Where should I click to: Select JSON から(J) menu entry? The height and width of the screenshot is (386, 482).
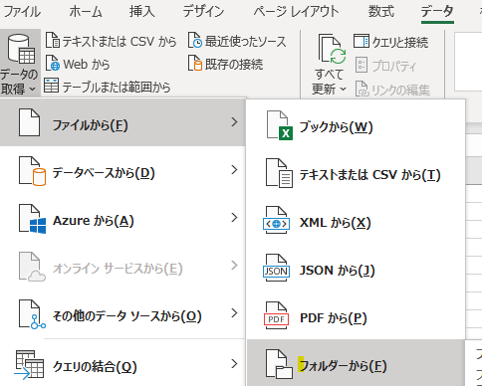tap(357, 271)
